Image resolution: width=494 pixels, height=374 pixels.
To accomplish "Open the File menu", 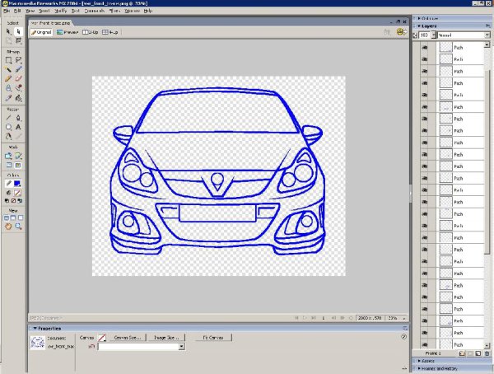I will tap(6, 11).
